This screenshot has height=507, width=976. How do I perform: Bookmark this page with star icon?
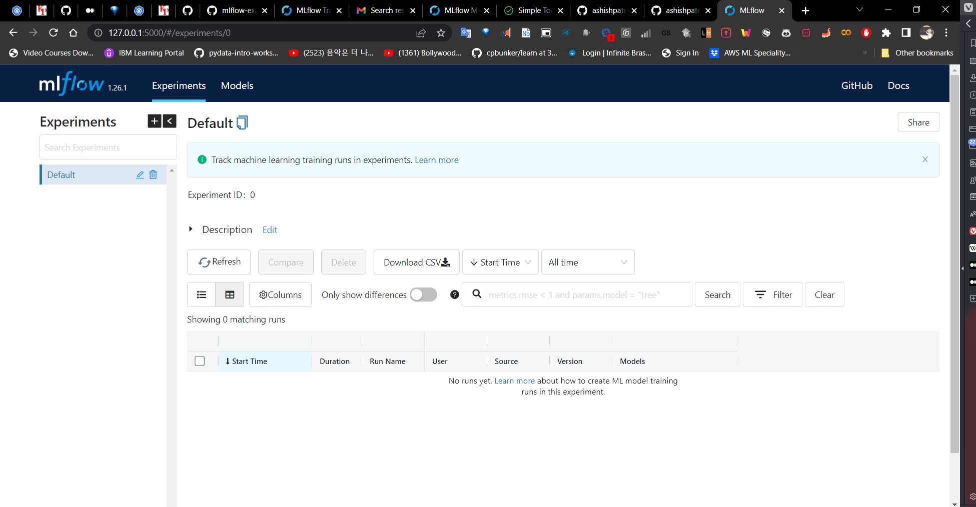point(441,32)
